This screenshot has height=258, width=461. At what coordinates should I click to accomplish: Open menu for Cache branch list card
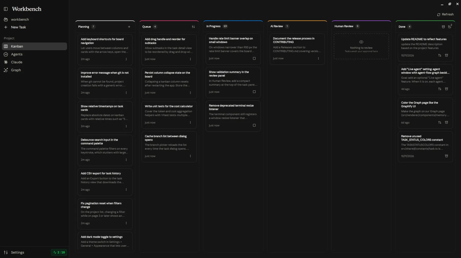[190, 156]
